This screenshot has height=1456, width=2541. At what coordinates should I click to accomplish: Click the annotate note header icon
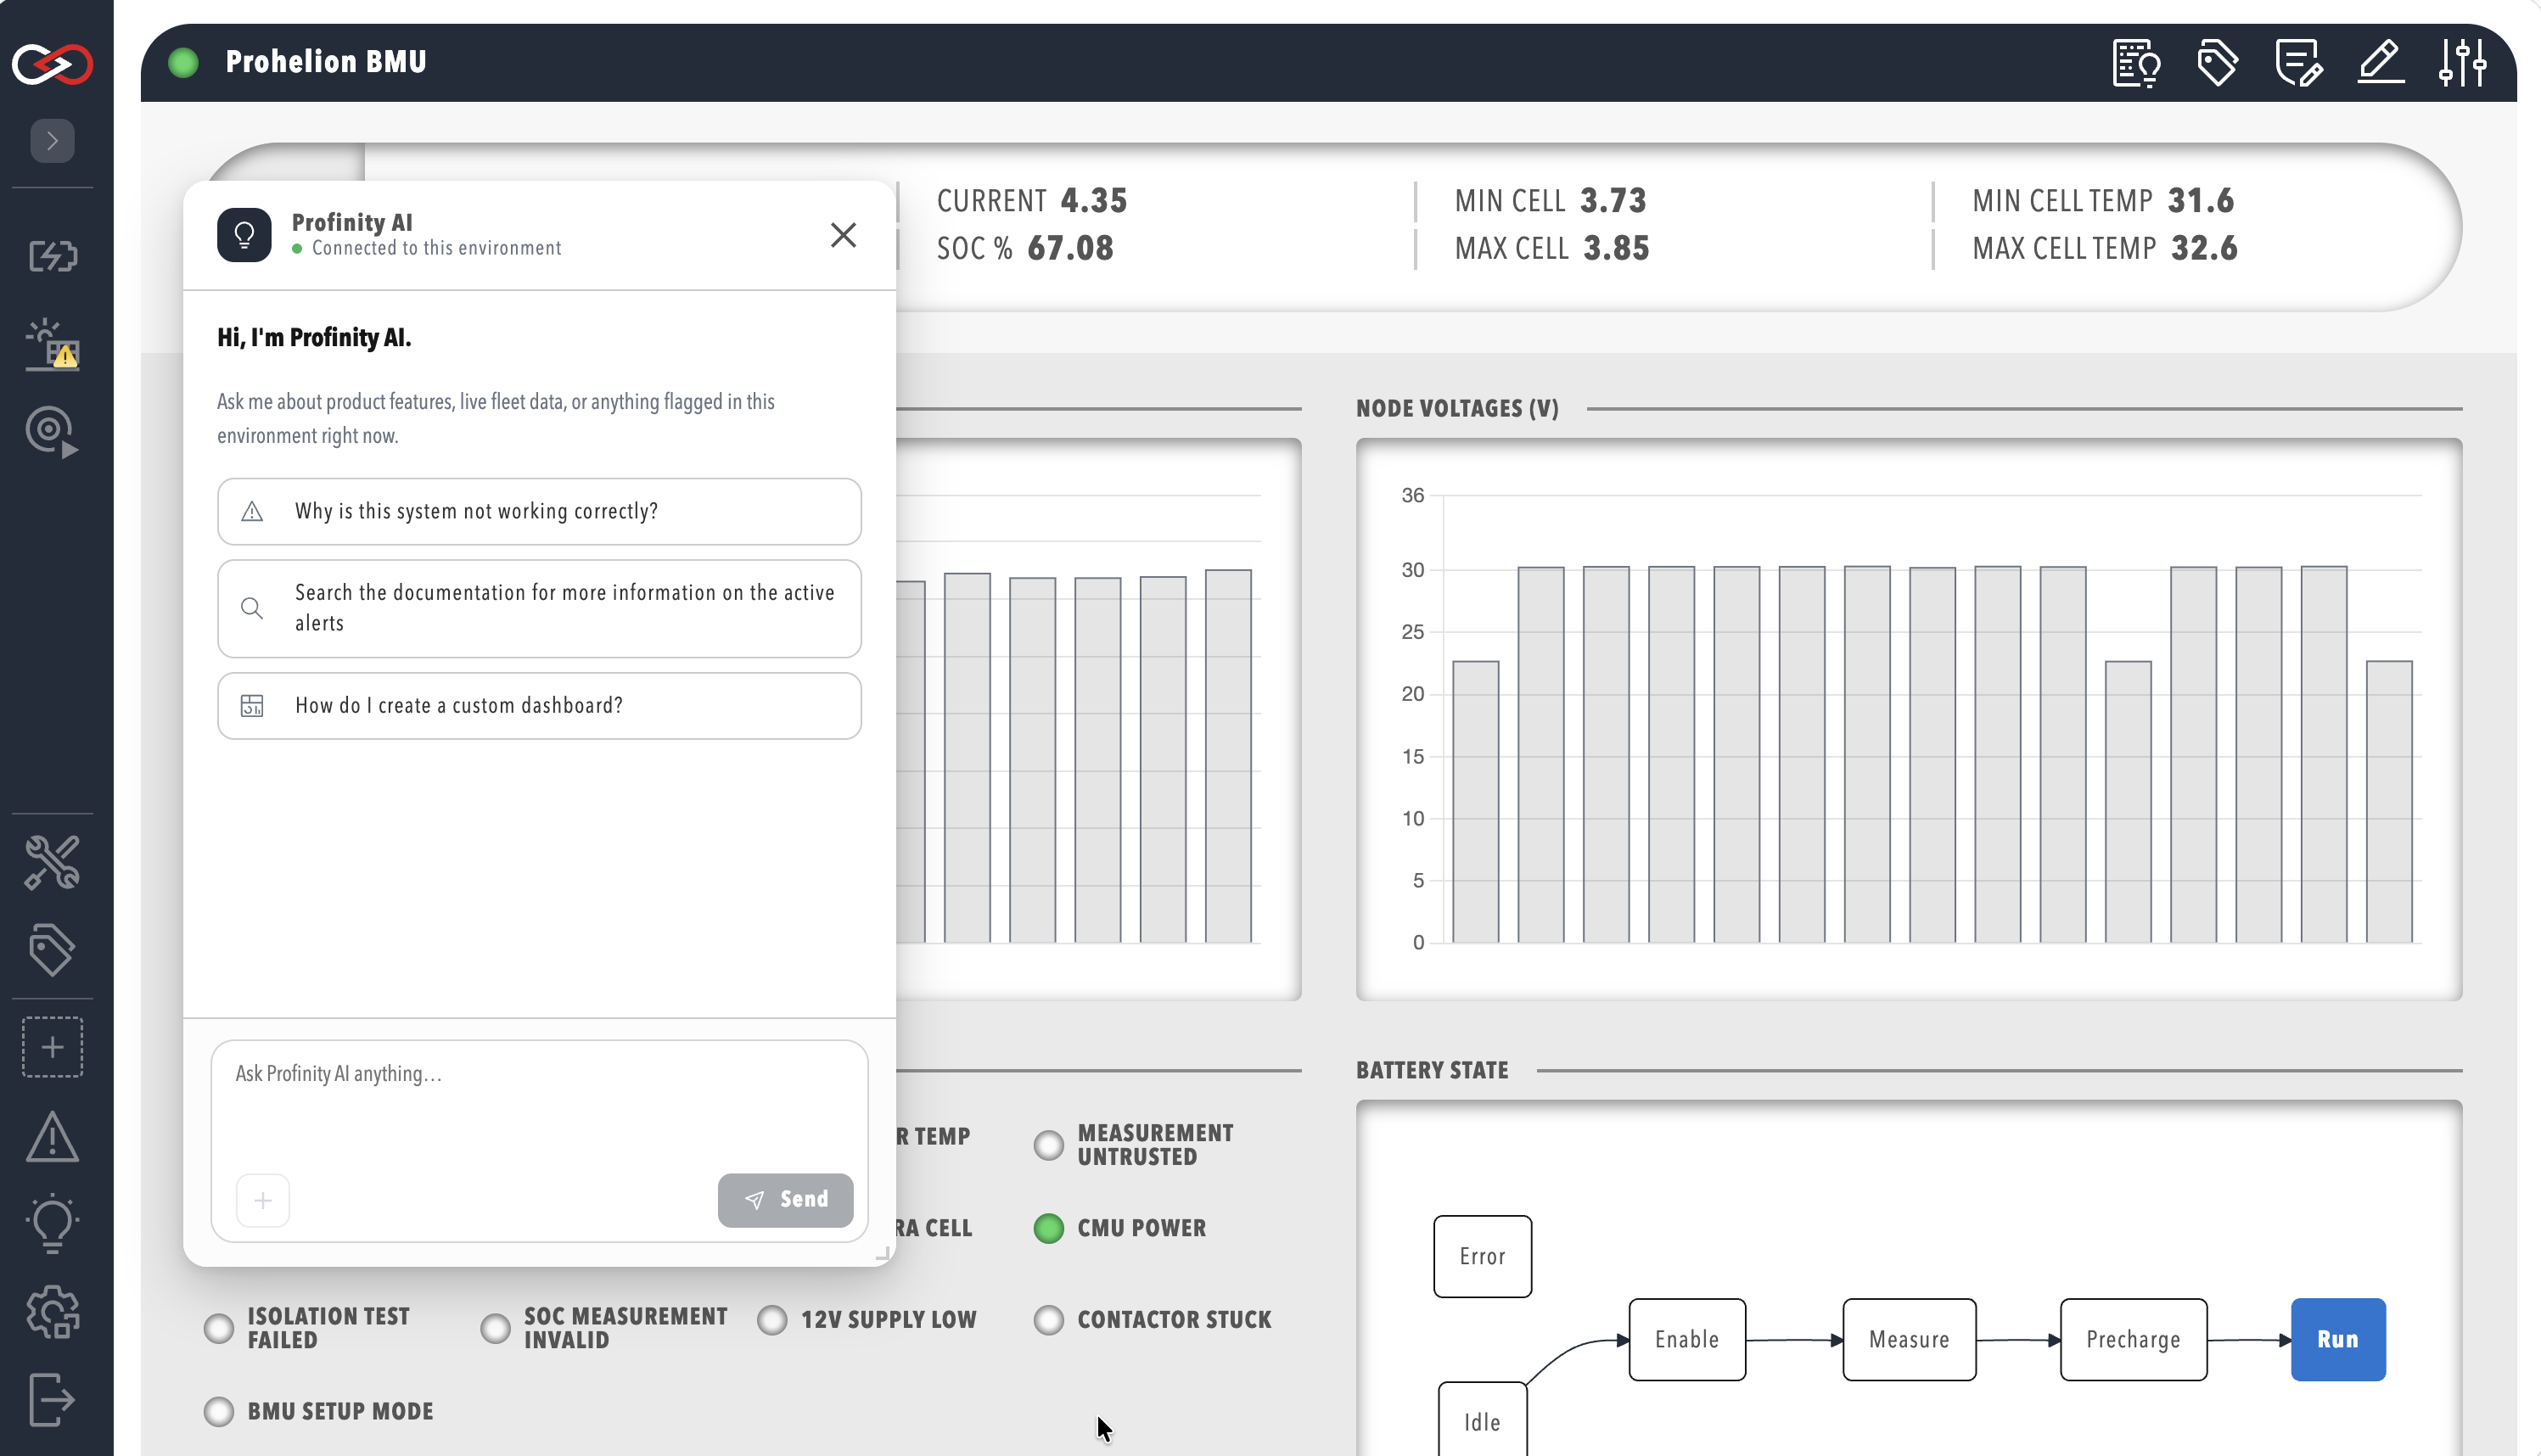(x=2299, y=63)
